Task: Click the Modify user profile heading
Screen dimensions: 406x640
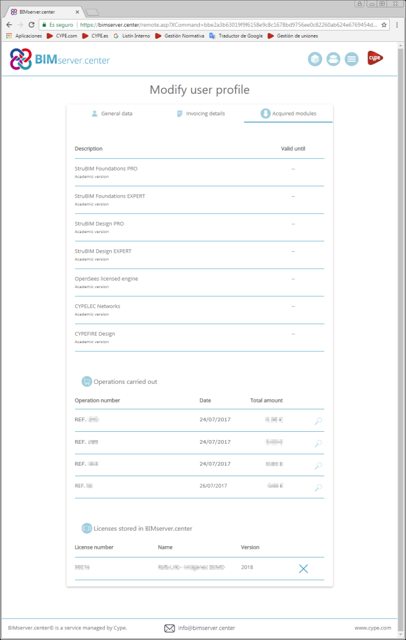Action: [199, 89]
